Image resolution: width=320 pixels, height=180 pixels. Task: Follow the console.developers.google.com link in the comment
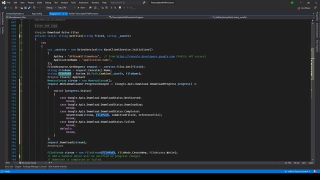tap(145, 56)
